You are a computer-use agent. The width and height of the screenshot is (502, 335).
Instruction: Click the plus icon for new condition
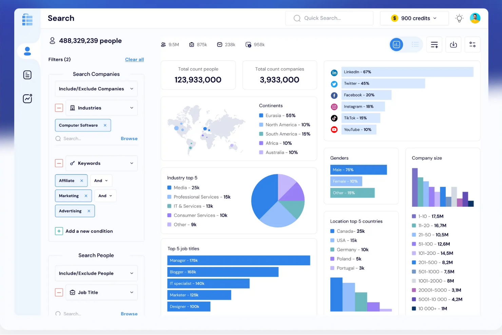tap(59, 231)
